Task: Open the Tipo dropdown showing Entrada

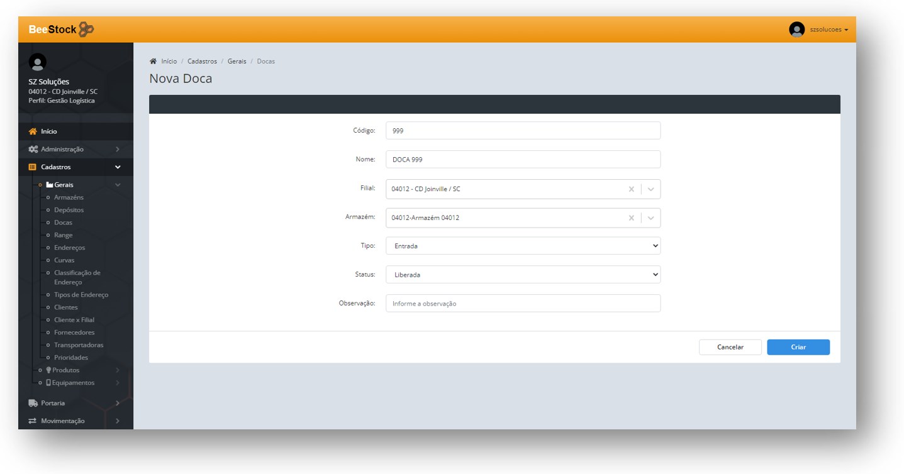Action: coord(523,246)
